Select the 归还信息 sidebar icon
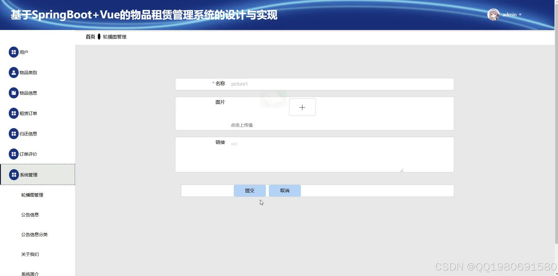Viewport: 558px width, 276px height. 14,134
